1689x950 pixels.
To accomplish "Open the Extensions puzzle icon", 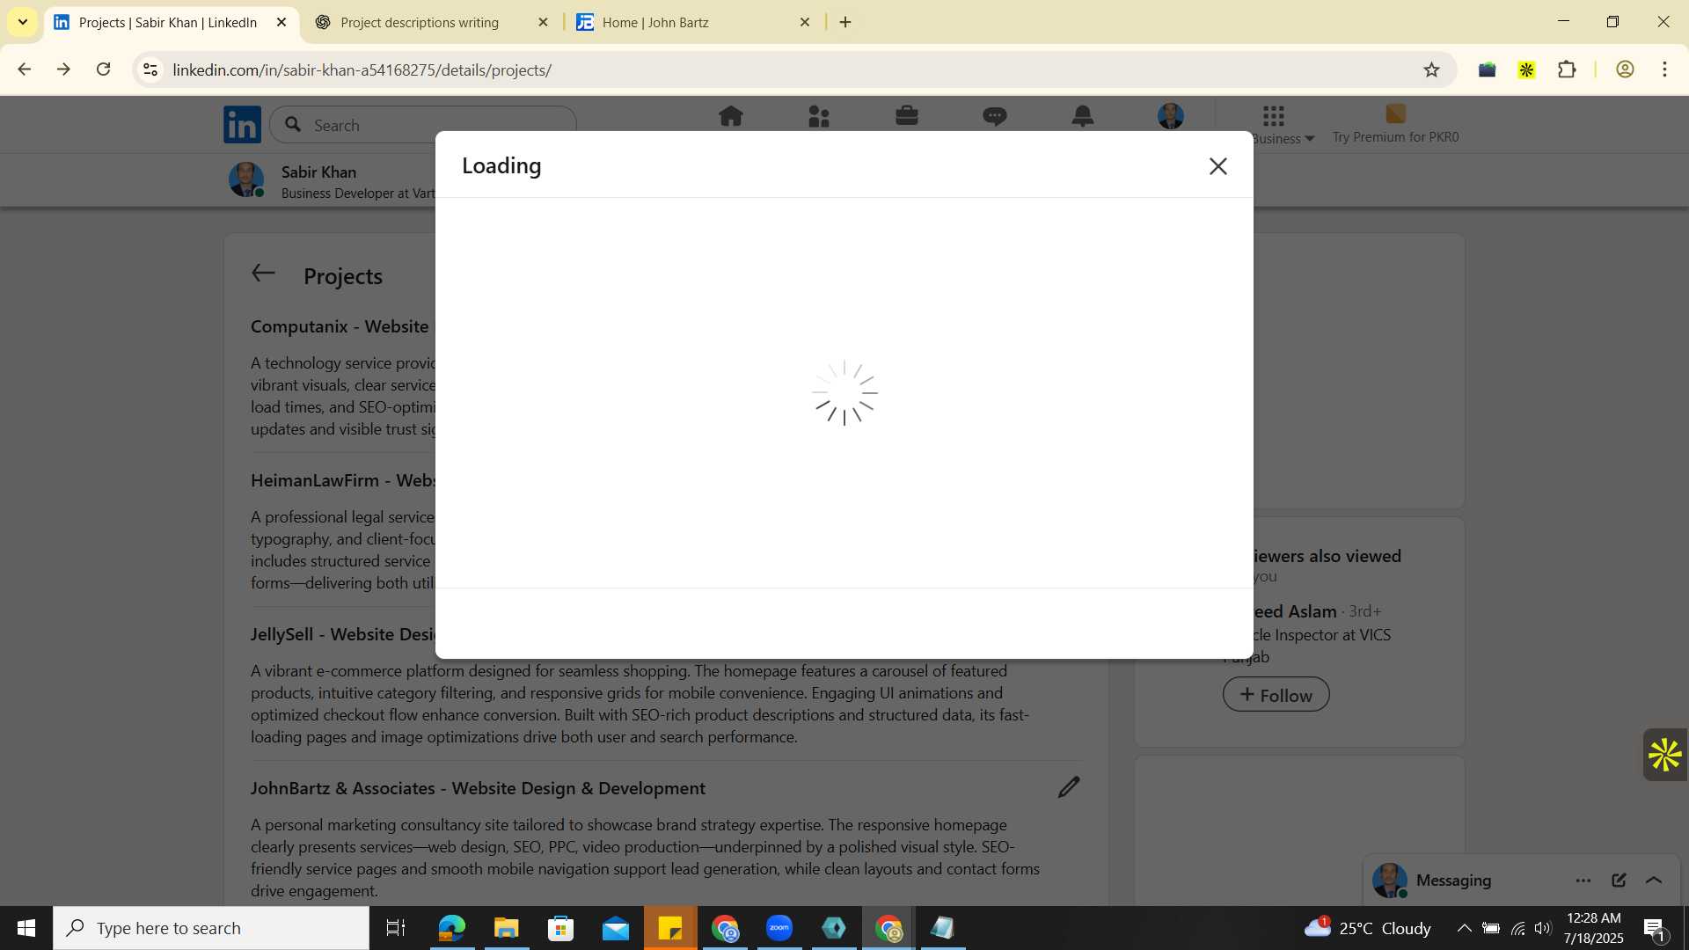I will tap(1567, 69).
